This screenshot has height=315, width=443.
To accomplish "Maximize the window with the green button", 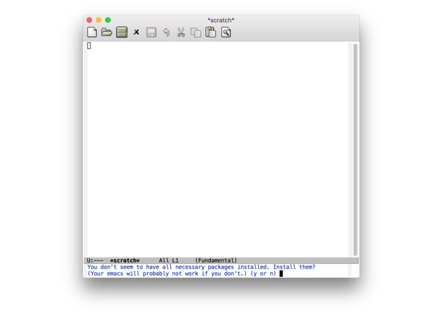I will 108,20.
